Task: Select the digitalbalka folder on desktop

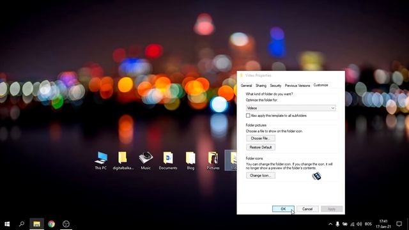Action: click(123, 160)
